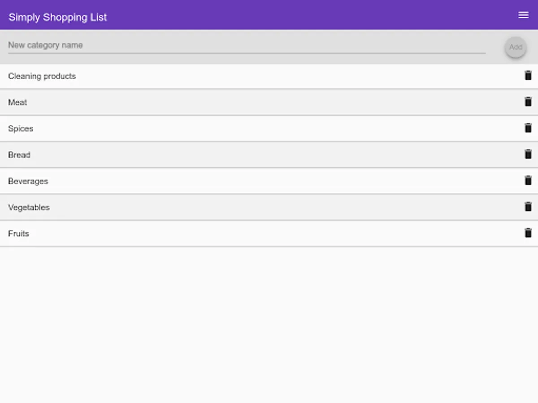Delete the Vegetables category
The image size is (538, 403).
coord(528,207)
